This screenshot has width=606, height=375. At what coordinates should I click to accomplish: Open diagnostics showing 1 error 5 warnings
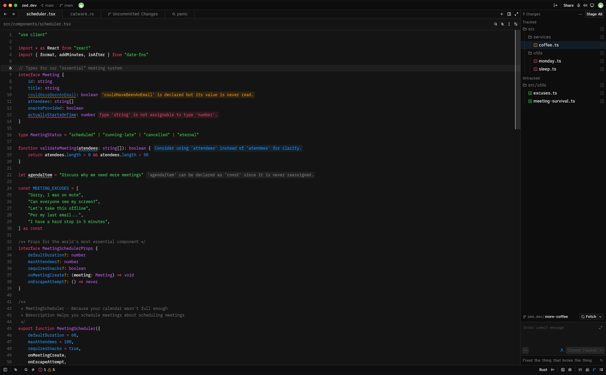point(47,370)
